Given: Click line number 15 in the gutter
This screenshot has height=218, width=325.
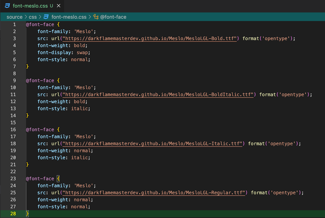Looking at the screenshot, I should 13,123.
